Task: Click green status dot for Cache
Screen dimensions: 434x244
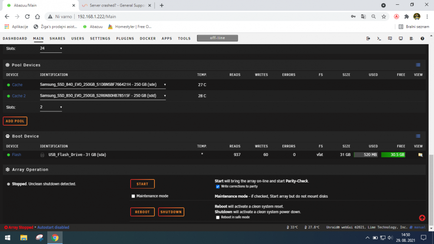Action: (x=8, y=85)
